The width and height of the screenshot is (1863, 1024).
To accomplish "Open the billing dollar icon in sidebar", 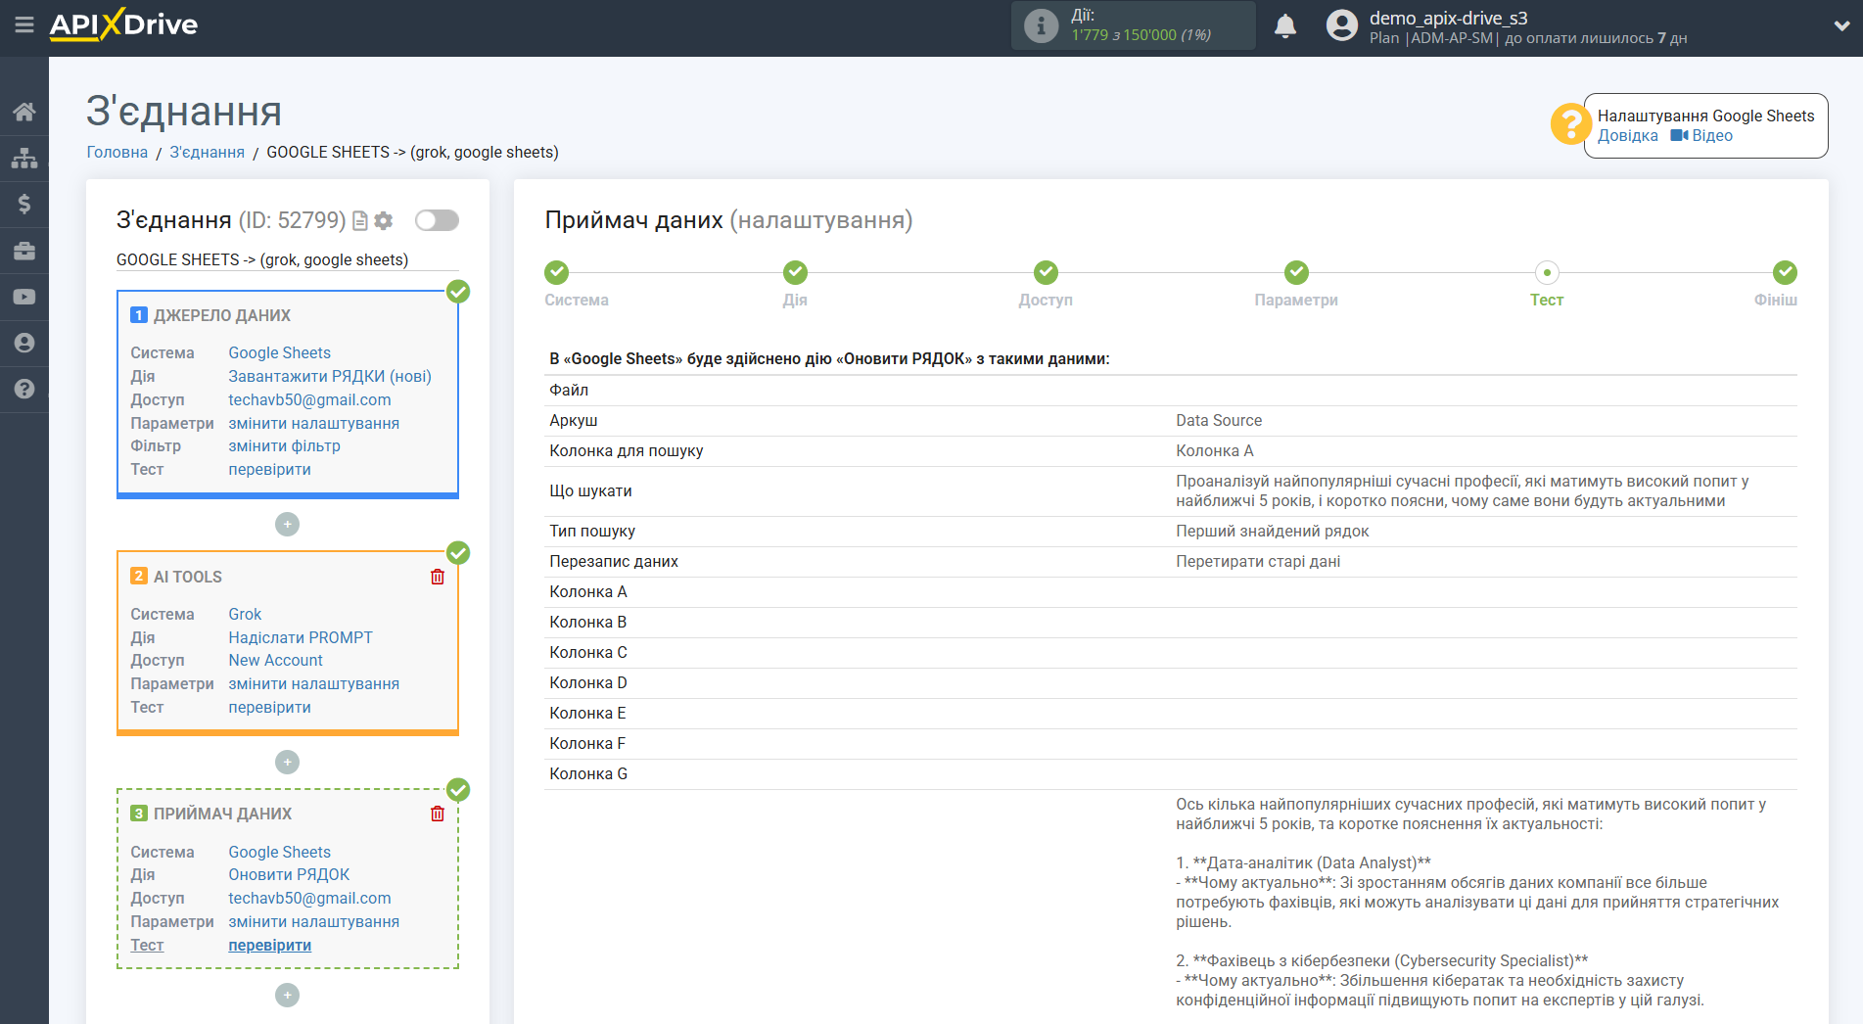I will tap(24, 204).
